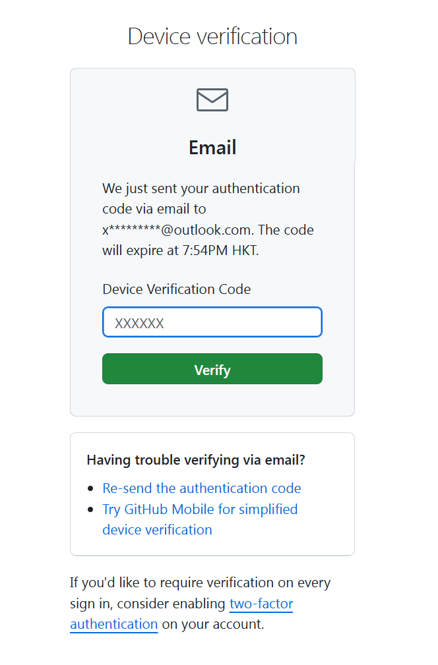Click the "Device Verification Code" field label
This screenshot has height=665, width=438.
[177, 289]
